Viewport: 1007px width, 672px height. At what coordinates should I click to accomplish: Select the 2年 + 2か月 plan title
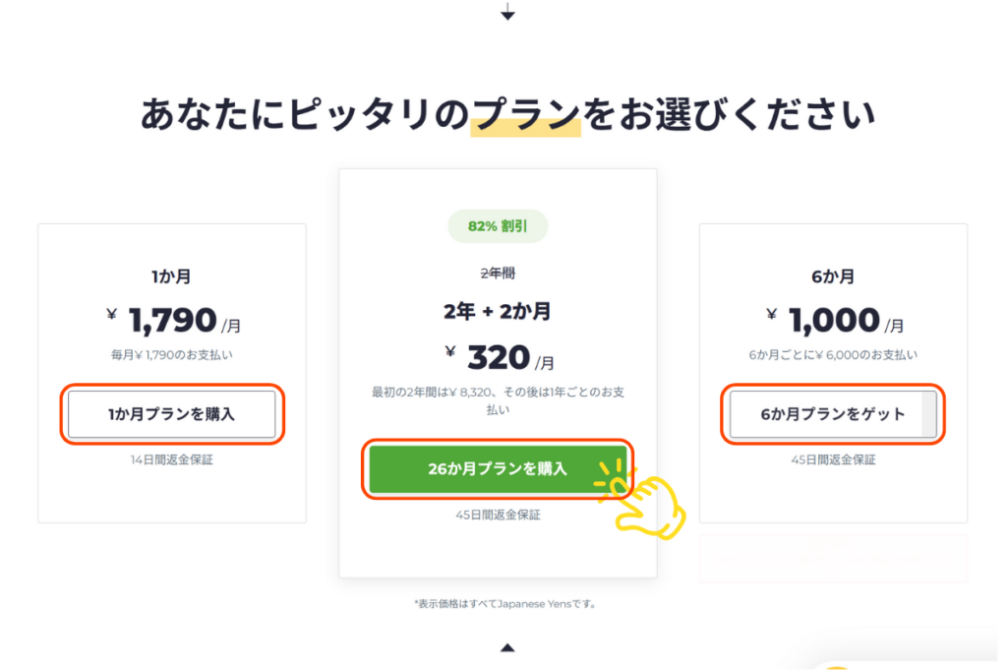coord(498,312)
